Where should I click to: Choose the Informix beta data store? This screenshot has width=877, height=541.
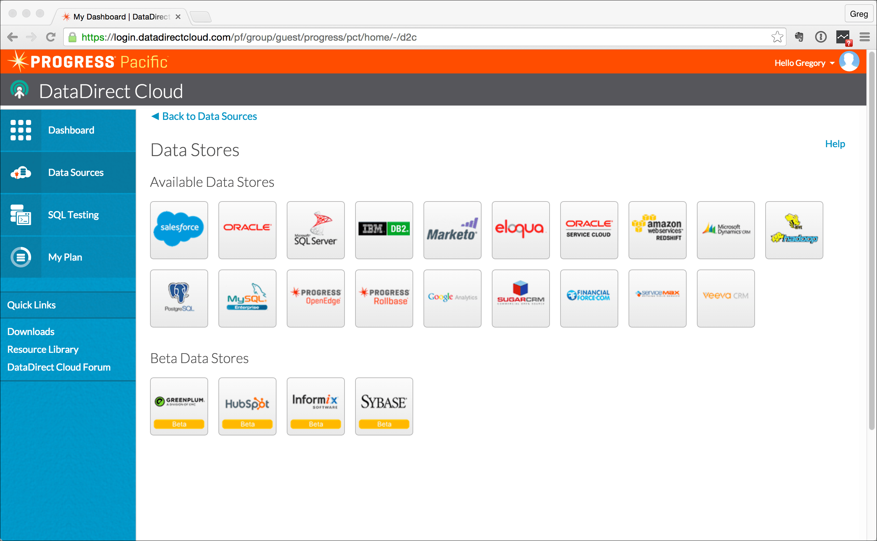pos(316,406)
